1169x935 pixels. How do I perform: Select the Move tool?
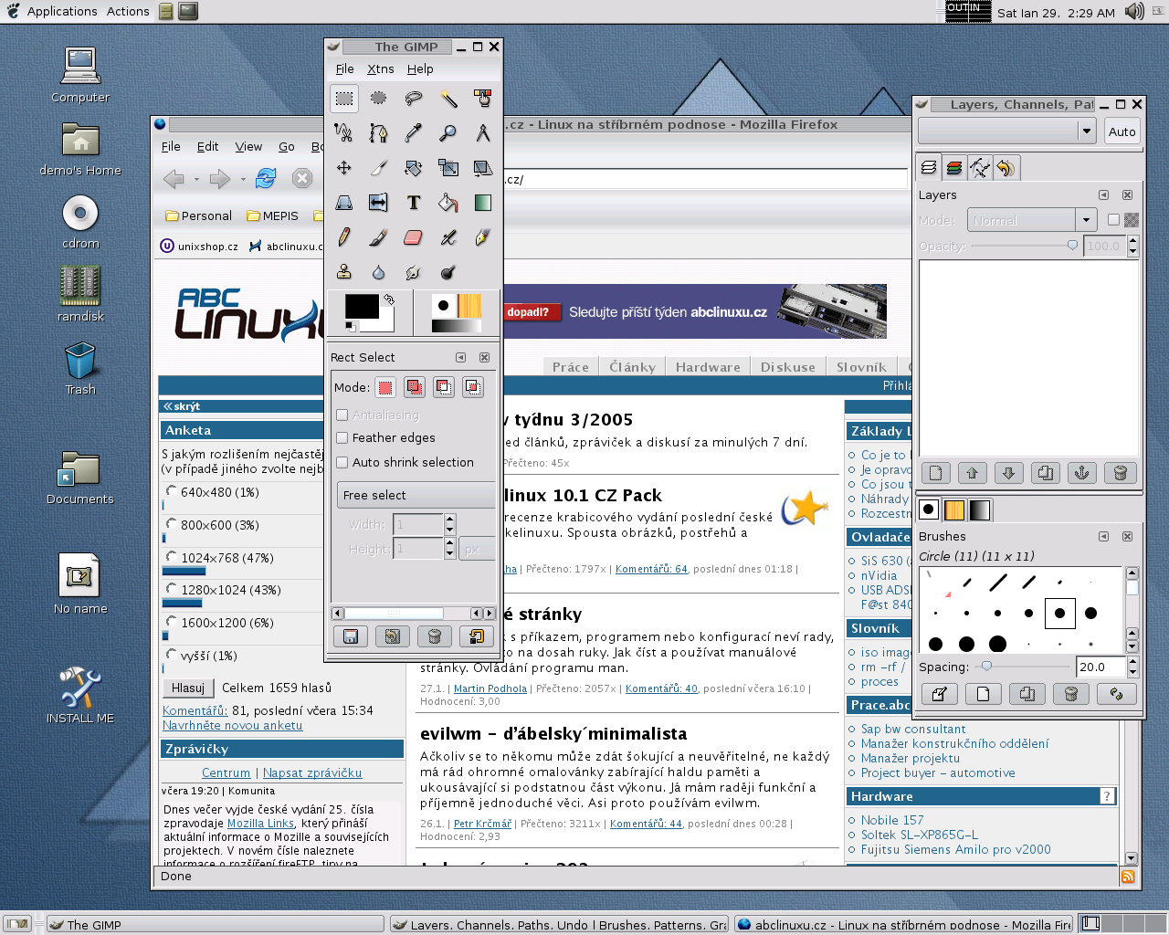344,168
